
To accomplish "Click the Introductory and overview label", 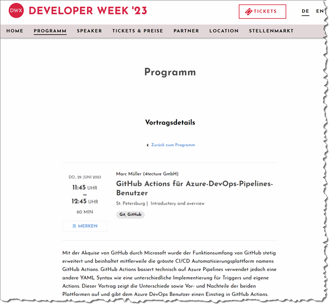I will (x=178, y=204).
